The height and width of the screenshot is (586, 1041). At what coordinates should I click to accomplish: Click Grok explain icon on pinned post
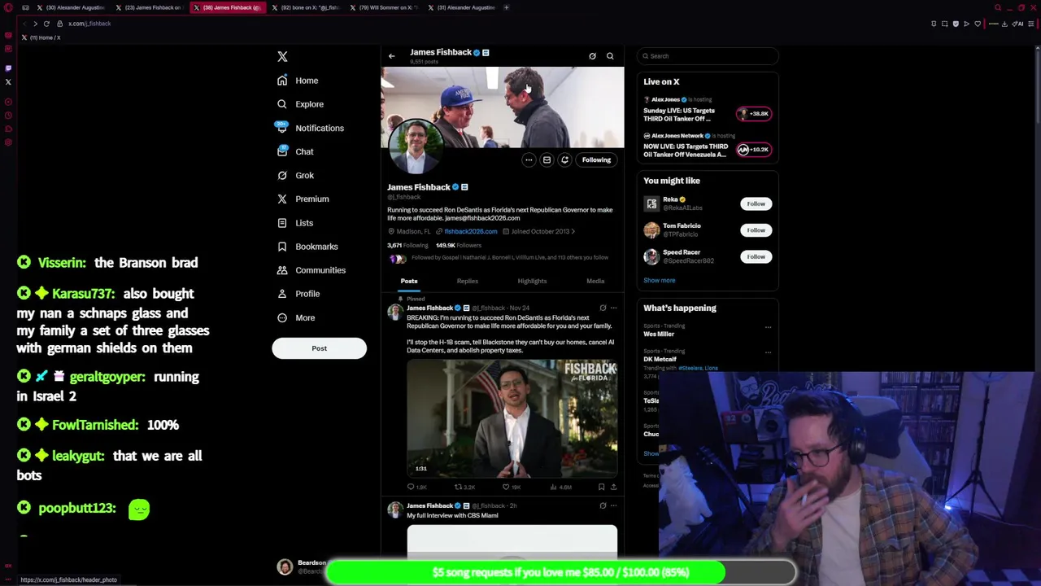[x=603, y=308]
